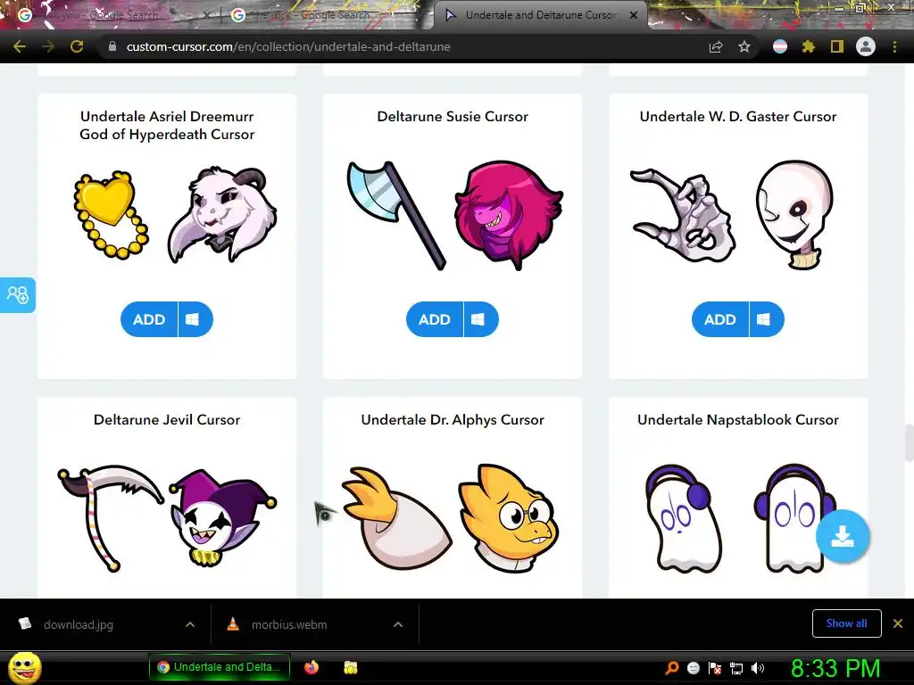This screenshot has height=685, width=914.
Task: Add the Asriel Dreemurr cursor
Action: pyautogui.click(x=149, y=319)
